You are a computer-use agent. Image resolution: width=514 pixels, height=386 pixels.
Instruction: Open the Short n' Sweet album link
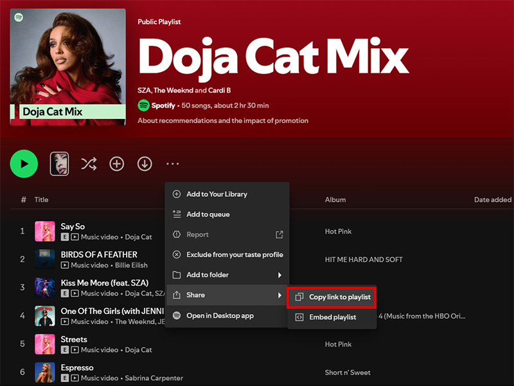(348, 372)
